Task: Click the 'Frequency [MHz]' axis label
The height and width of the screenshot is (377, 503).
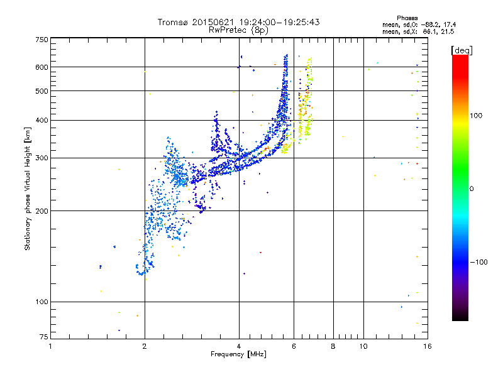Action: pyautogui.click(x=238, y=354)
